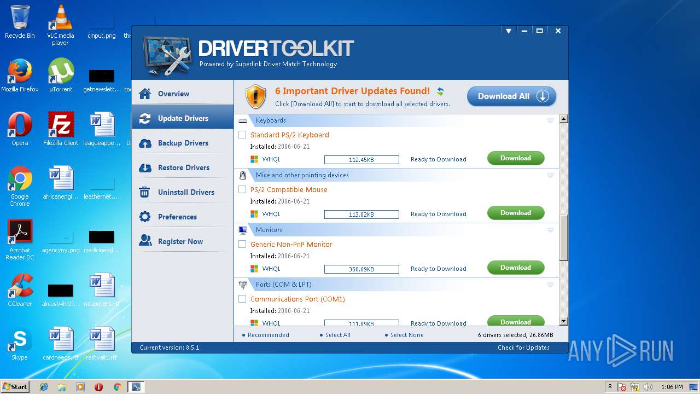The width and height of the screenshot is (700, 394).
Task: Select FileZilla Client desktop shortcut
Action: click(x=60, y=129)
